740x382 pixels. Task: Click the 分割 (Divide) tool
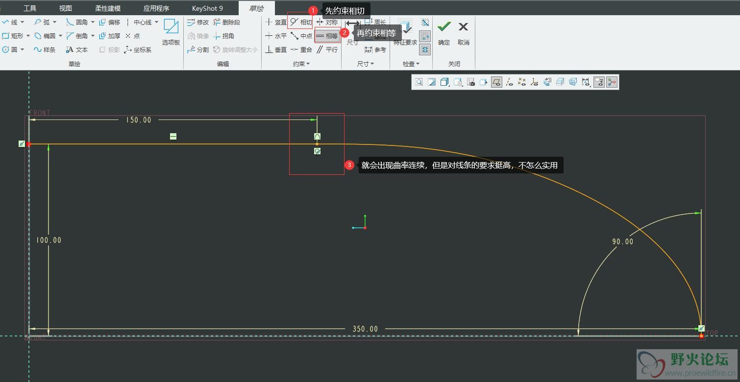click(x=198, y=49)
